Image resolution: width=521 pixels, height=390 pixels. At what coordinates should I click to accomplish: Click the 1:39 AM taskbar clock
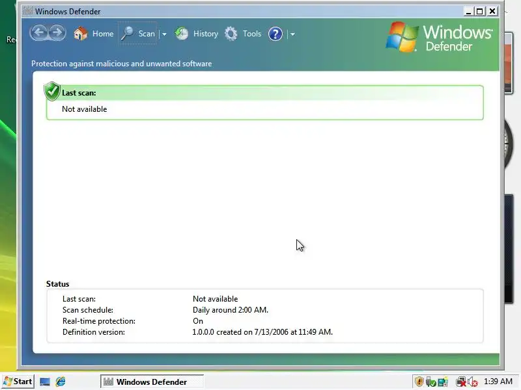click(498, 382)
